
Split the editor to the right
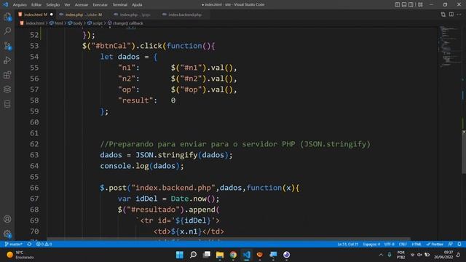(x=451, y=15)
